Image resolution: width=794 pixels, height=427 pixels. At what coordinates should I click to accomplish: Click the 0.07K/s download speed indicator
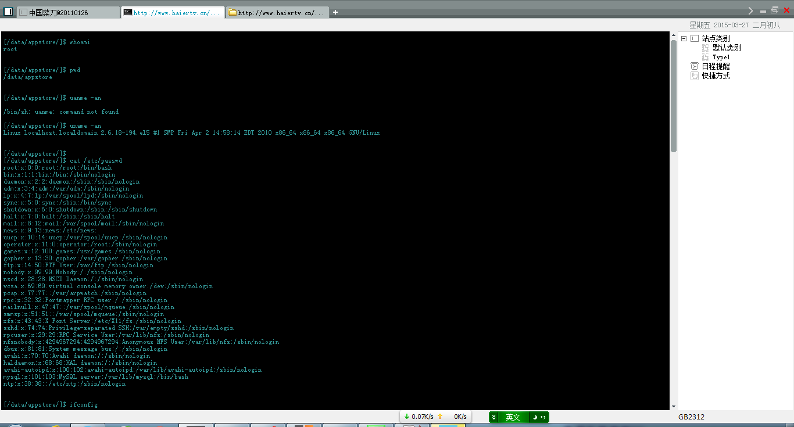coord(419,417)
